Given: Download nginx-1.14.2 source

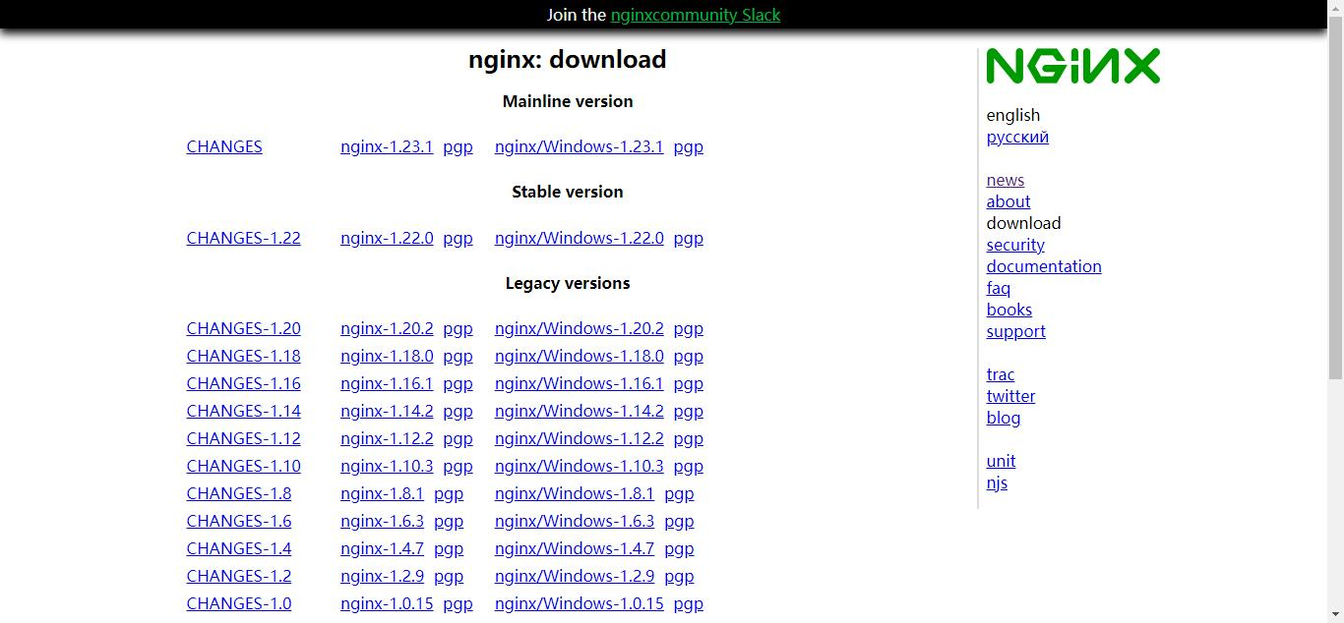Looking at the screenshot, I should pyautogui.click(x=387, y=411).
